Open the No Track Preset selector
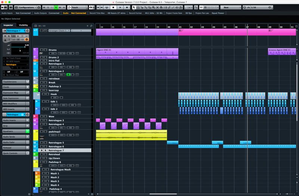The width and height of the screenshot is (299, 196). [16, 58]
